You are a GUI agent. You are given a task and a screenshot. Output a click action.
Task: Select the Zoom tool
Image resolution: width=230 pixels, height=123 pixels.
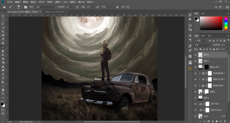[x=3, y=94]
